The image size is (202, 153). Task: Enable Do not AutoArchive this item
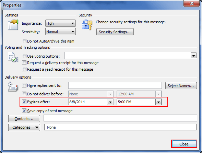click(x=24, y=41)
